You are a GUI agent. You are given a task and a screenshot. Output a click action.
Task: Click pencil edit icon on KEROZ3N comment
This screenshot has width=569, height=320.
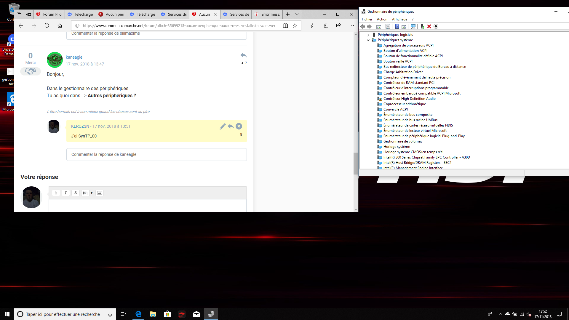coord(223,127)
